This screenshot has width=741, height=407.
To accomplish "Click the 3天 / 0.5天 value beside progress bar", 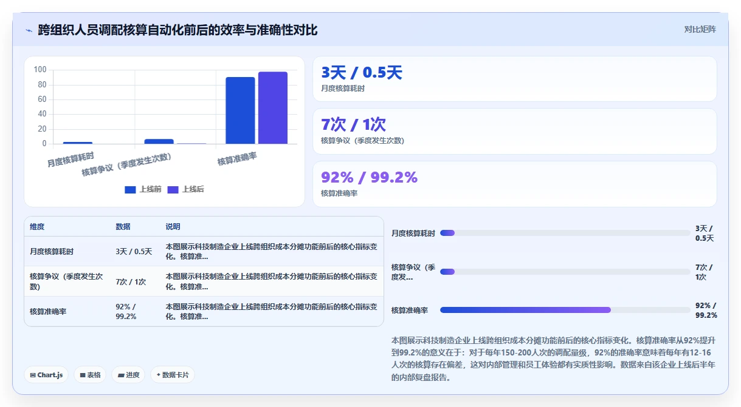I will pos(705,233).
